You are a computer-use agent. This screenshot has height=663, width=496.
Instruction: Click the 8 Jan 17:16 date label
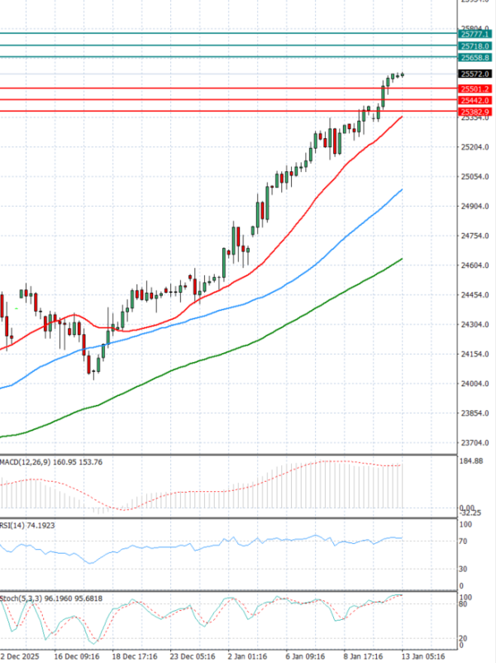[363, 655]
